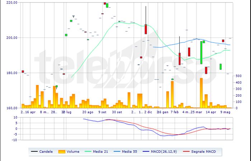Click the tall volume bar near 7 feb
This screenshot has height=161, width=251.
click(x=172, y=95)
